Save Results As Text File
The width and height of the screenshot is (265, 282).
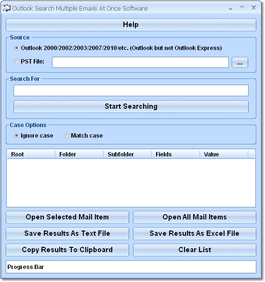67,233
